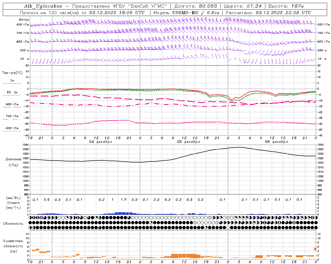Image resolution: width=331 pixels, height=264 pixels.
Task: Select the (мм/1ч.) unit label
Action: (x=13, y=208)
